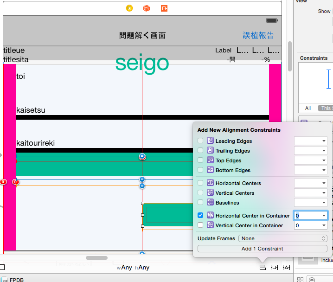Select the -問 label
Viewport: 333px width, 282px height.
click(231, 59)
